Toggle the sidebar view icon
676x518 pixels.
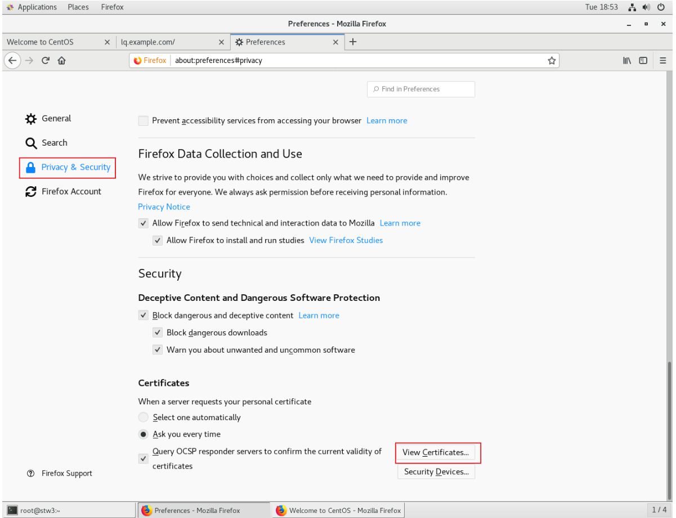pyautogui.click(x=643, y=61)
